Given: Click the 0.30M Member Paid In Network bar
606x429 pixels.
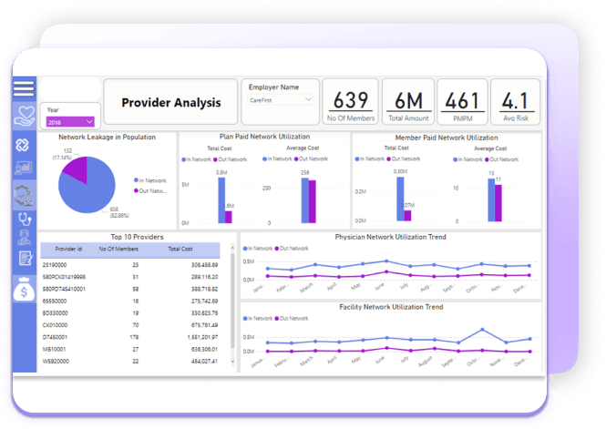Looking at the screenshot, I should click(x=400, y=199).
